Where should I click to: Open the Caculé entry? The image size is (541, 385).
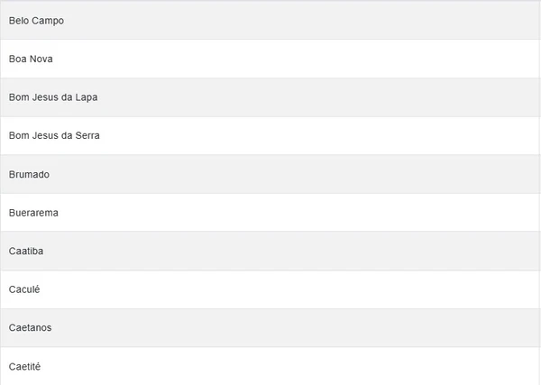coord(270,289)
